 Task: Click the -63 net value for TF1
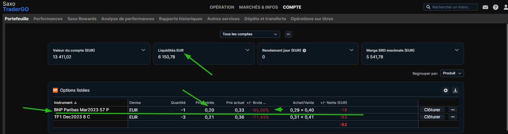(x=343, y=117)
